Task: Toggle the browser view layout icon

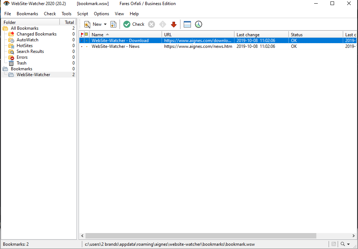Action: point(187,24)
